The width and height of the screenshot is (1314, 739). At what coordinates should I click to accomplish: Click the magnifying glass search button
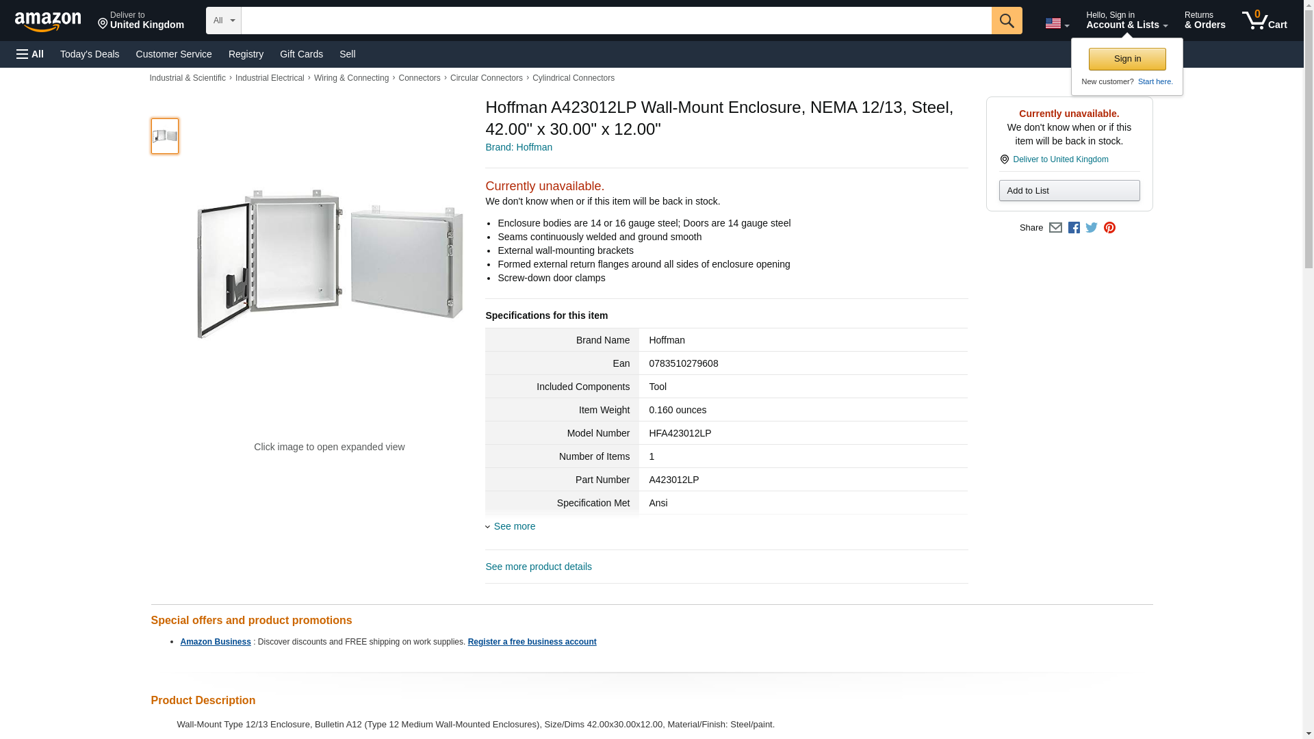(1006, 21)
